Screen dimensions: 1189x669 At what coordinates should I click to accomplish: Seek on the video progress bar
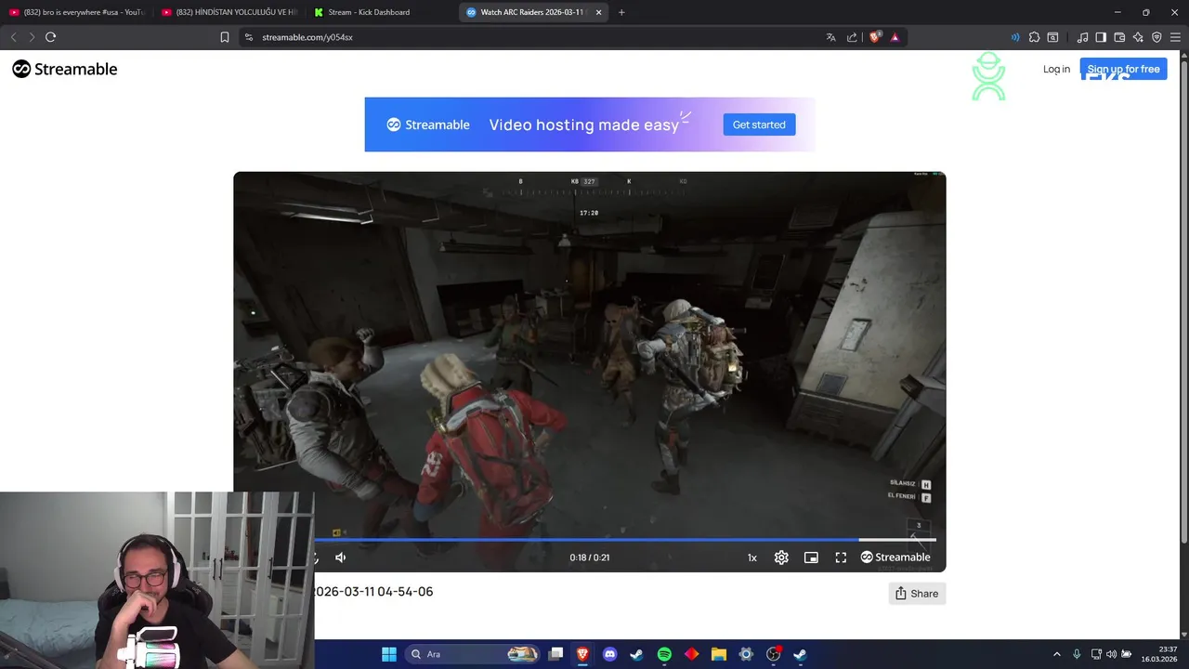pos(624,539)
